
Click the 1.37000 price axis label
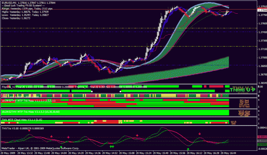coord(263,58)
